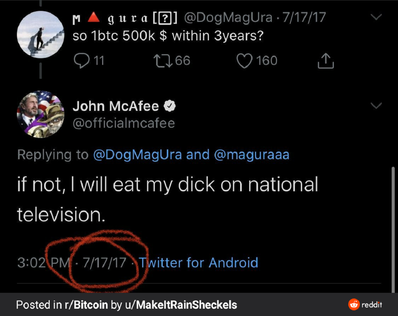Click the Reddit logo icon
398x316 pixels.
(354, 304)
